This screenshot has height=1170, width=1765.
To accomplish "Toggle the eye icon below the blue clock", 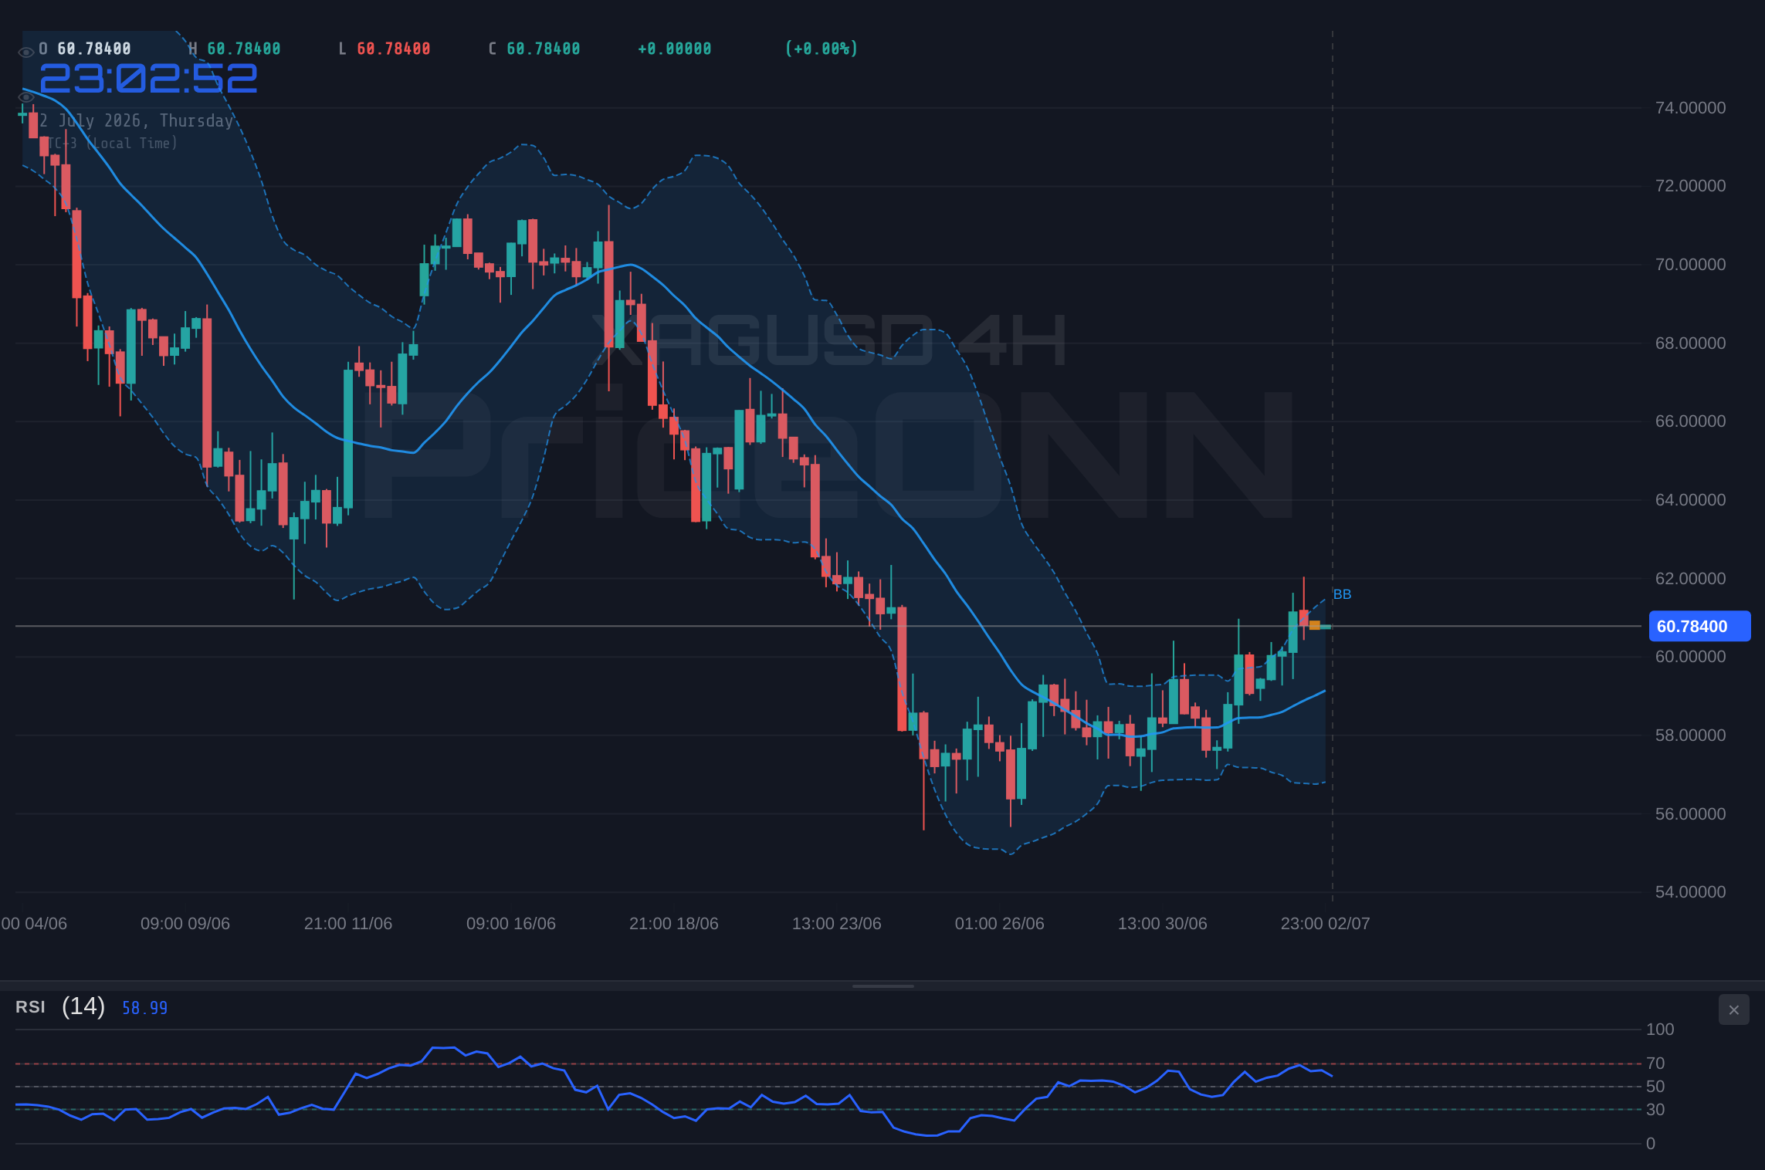I will point(25,97).
